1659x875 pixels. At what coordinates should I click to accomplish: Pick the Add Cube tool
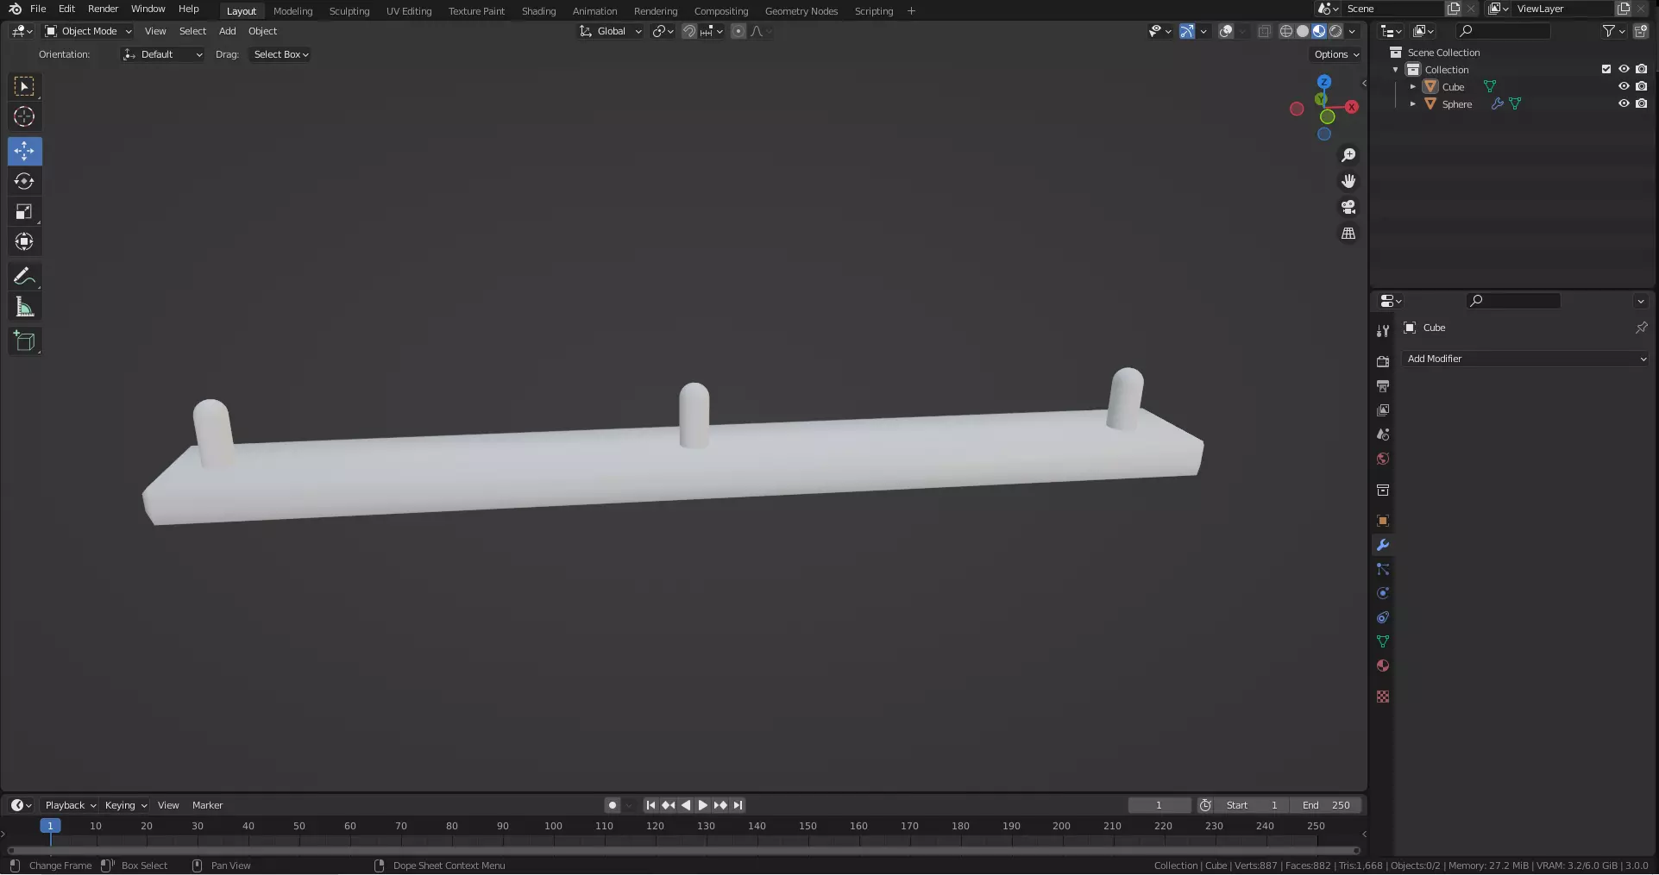[x=24, y=341]
